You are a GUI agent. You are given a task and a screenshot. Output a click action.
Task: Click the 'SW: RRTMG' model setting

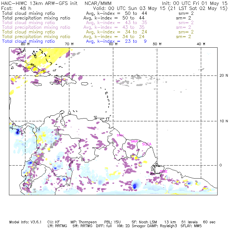(x=83, y=226)
